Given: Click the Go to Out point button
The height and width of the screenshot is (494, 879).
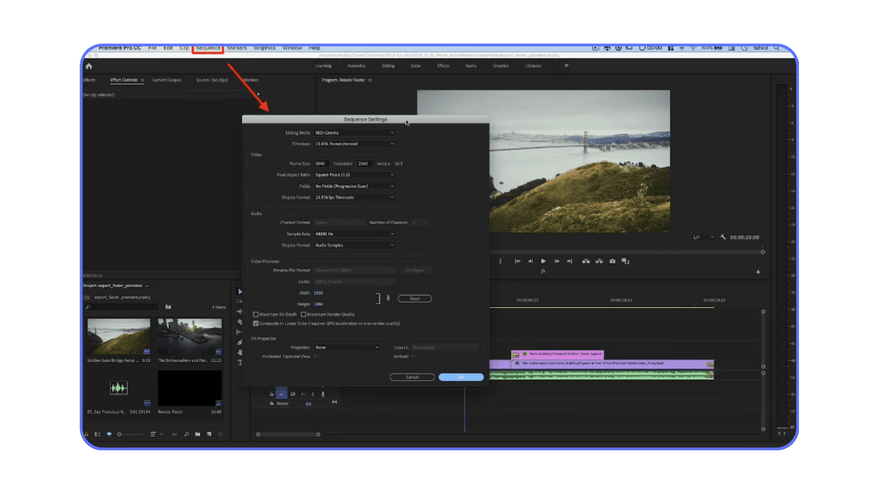Looking at the screenshot, I should [570, 261].
